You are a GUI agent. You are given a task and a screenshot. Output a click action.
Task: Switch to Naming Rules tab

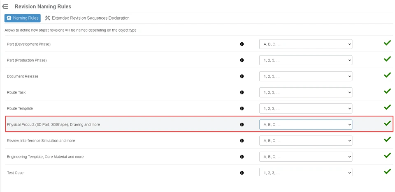coord(23,18)
